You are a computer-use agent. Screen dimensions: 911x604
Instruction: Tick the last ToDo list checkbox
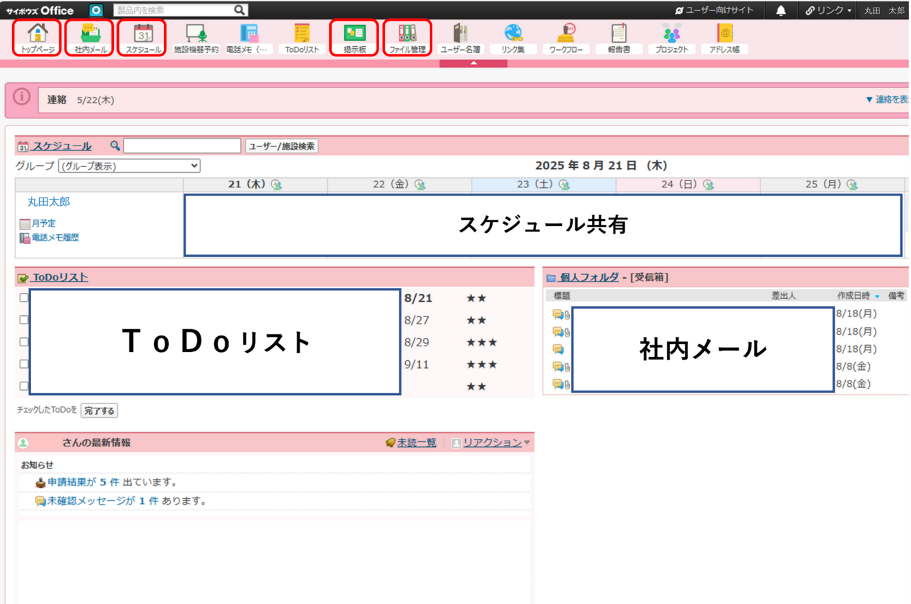(24, 386)
